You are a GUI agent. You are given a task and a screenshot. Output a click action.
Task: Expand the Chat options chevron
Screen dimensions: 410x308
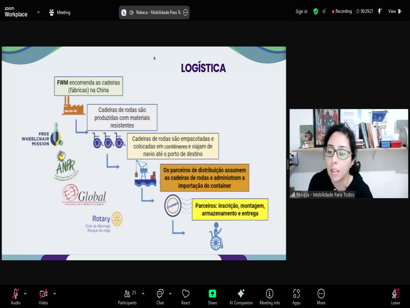[x=170, y=294]
